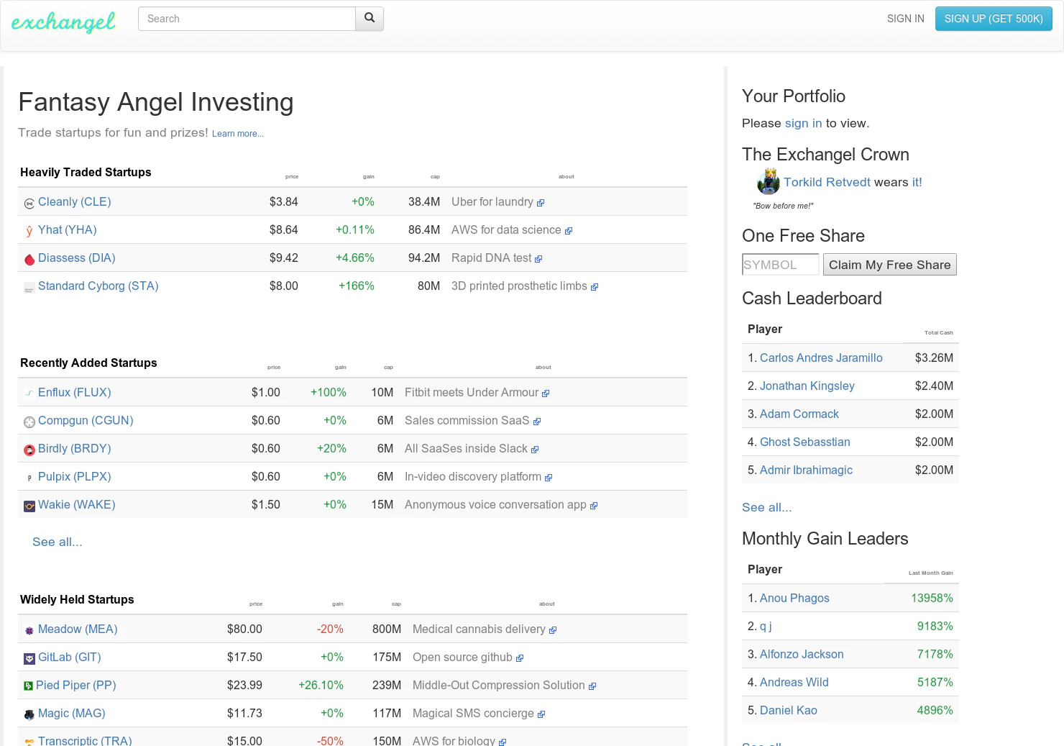This screenshot has height=746, width=1064.
Task: Open Alfonzo Jackson's profile
Action: point(802,655)
